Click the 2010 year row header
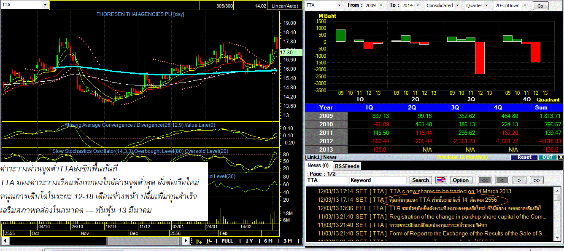 [326, 124]
